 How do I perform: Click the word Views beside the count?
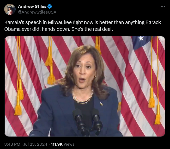69,144
